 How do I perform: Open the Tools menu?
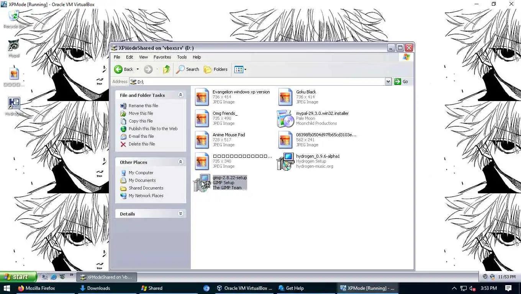pos(182,57)
